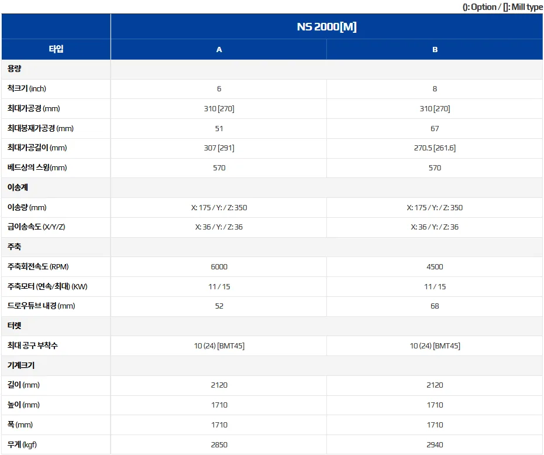This screenshot has width=544, height=455.
Task: Select the 최대가공길이 (mm) label
Action: [37, 148]
